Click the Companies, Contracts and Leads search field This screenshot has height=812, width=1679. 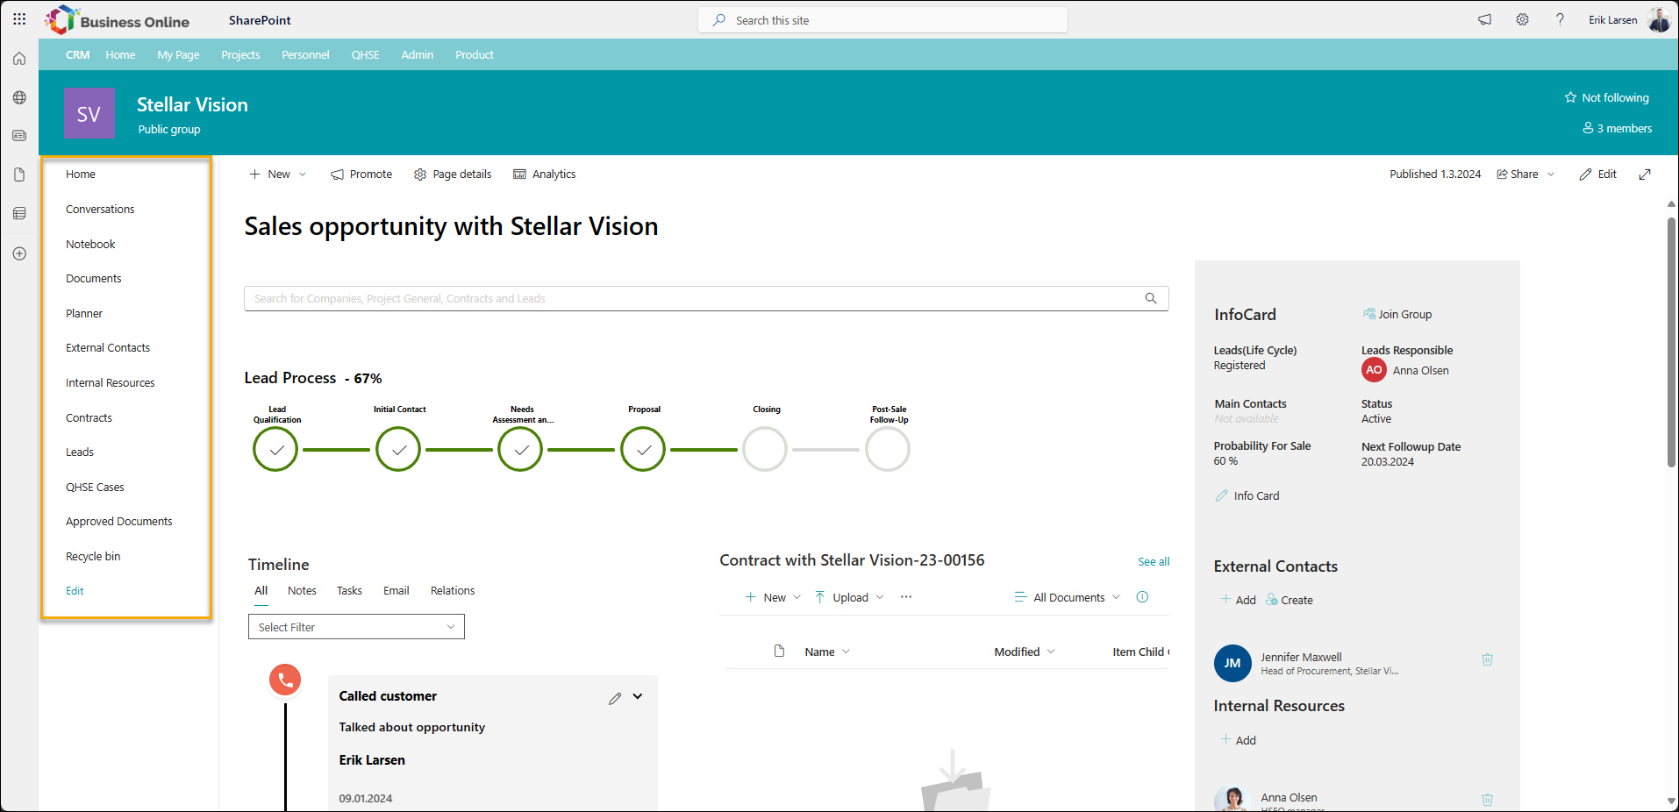click(x=706, y=298)
